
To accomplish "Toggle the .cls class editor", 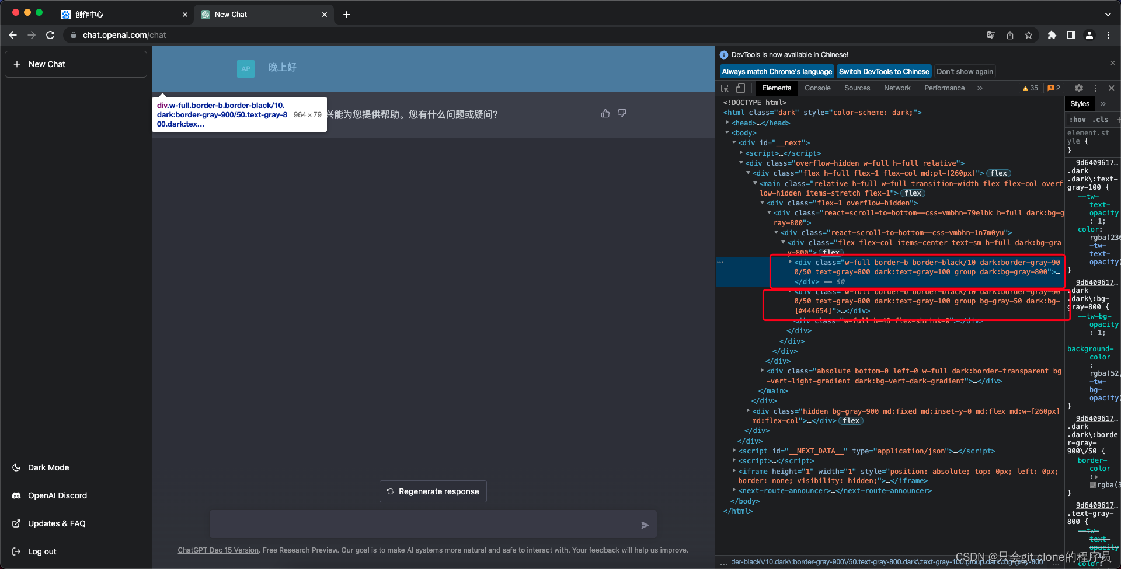I will pos(1101,120).
